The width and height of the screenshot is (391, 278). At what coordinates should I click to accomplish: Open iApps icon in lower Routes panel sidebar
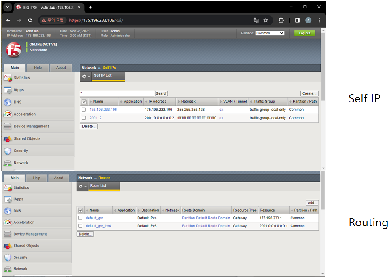pyautogui.click(x=8, y=199)
